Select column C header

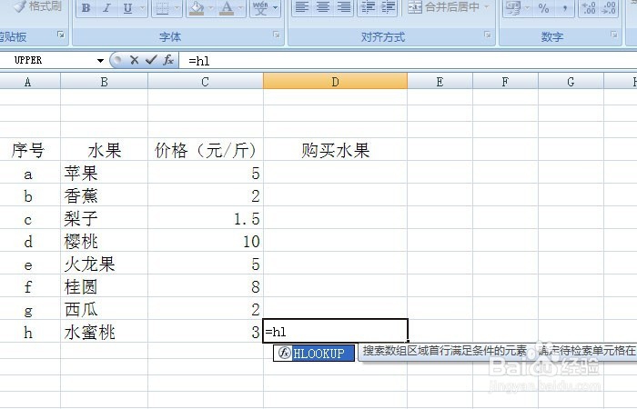(x=205, y=82)
